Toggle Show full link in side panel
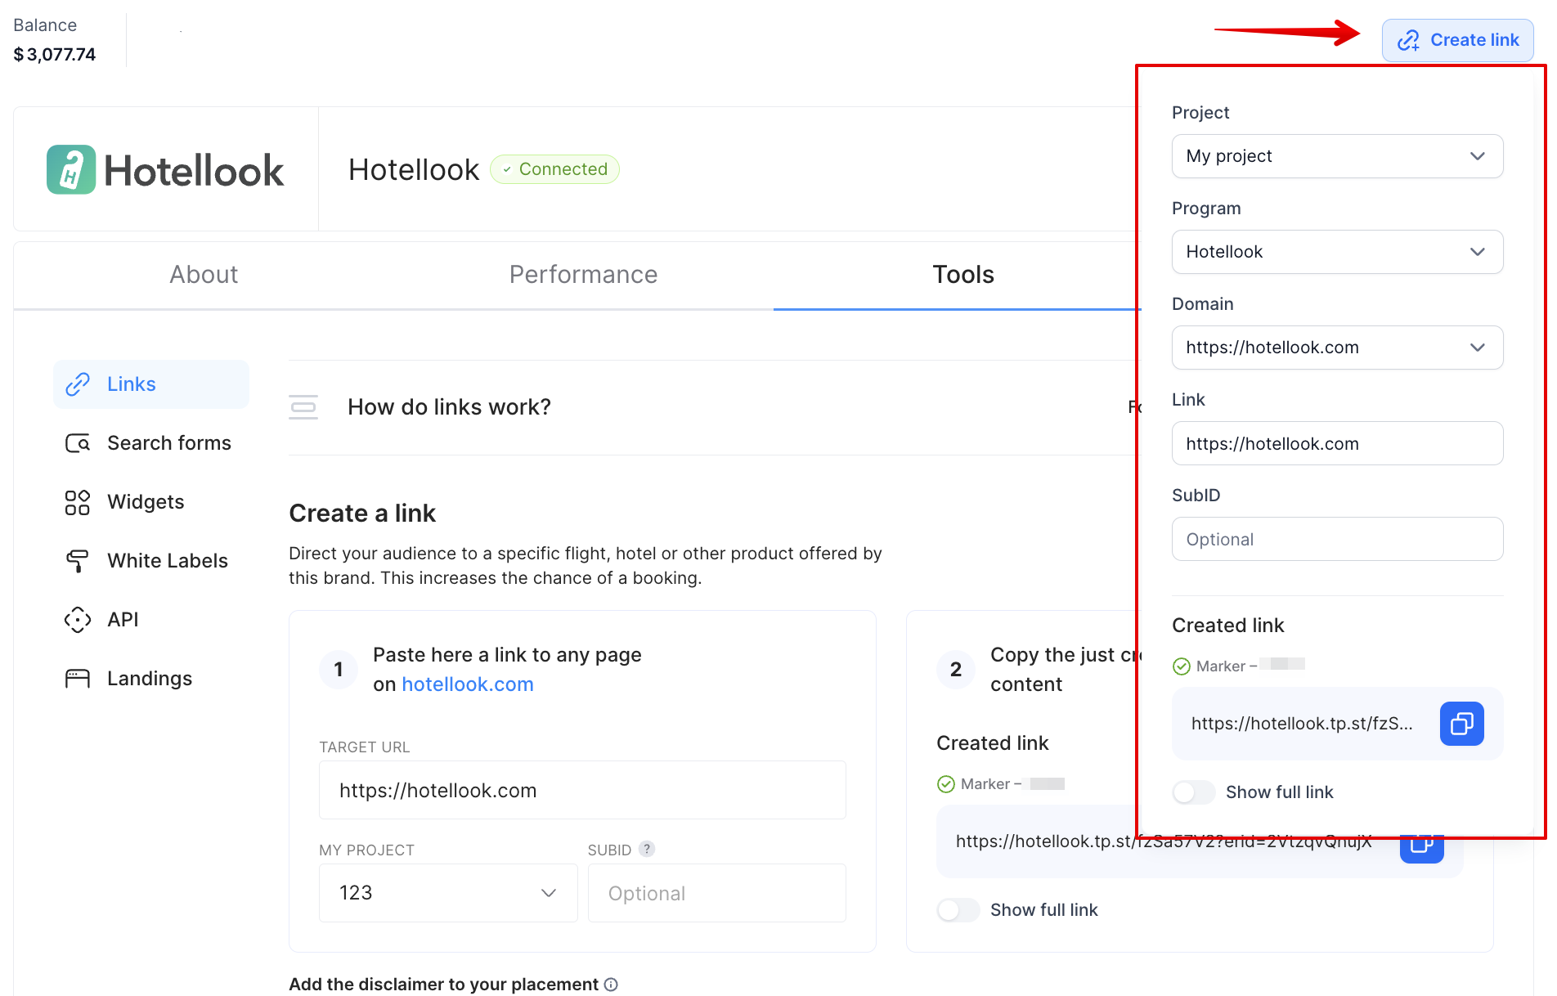Screen dimensions: 1557x996 1193,792
